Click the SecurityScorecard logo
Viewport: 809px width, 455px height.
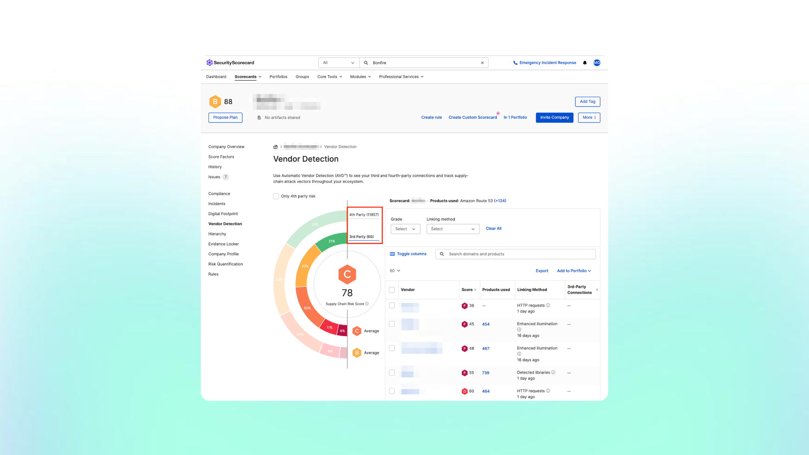click(x=230, y=62)
